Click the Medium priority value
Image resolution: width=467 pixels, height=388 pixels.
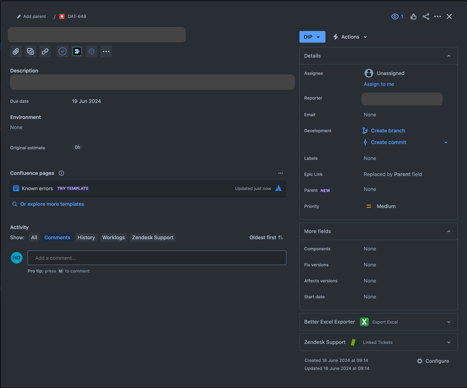coord(386,206)
